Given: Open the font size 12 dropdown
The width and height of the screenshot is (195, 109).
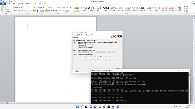Looking at the screenshot, I should point(27,8).
